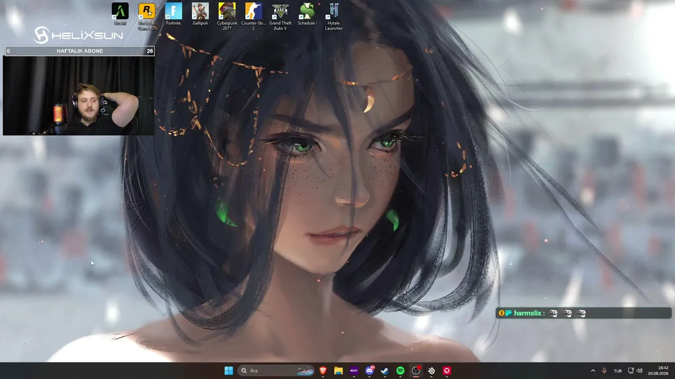Open network settings from the system tray

(x=631, y=371)
